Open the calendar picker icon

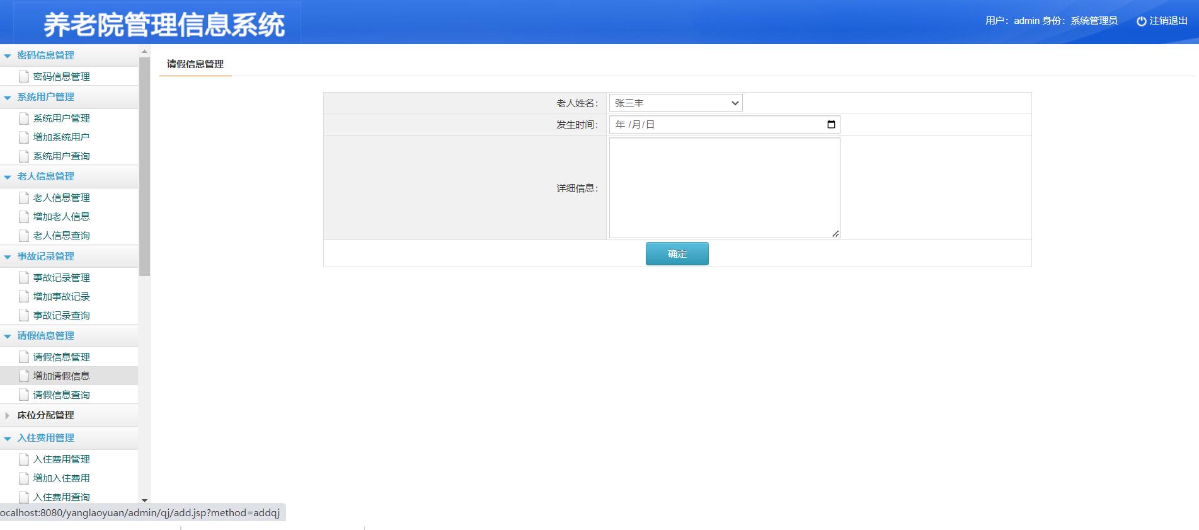click(x=831, y=124)
